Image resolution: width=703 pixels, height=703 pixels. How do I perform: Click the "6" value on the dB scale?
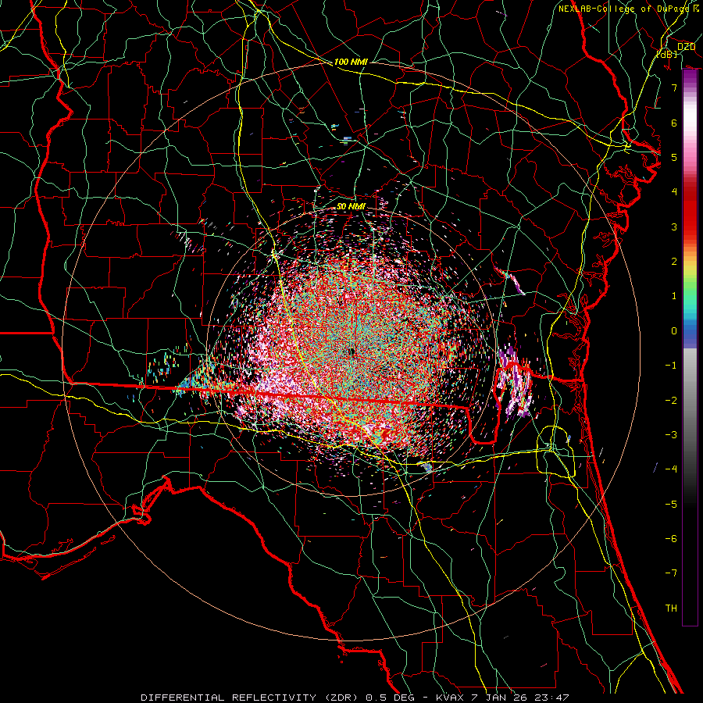[674, 123]
